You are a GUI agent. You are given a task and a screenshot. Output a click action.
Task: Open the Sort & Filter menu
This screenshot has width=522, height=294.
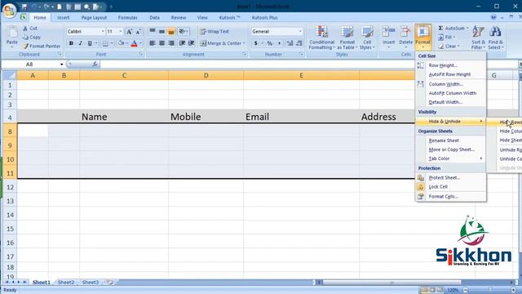point(479,38)
